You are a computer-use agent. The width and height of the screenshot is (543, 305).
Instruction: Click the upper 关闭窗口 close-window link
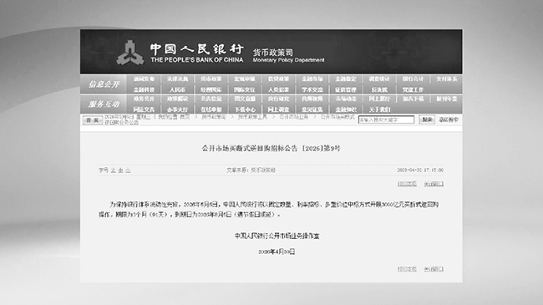point(434,184)
